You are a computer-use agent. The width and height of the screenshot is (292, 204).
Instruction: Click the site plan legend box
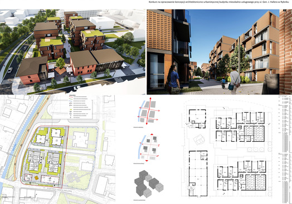click(x=80, y=107)
